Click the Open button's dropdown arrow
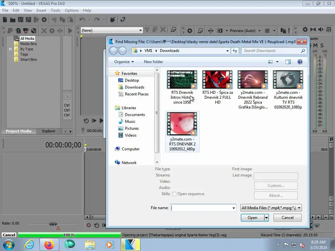Screen dimensions: 335x251 click(266, 218)
